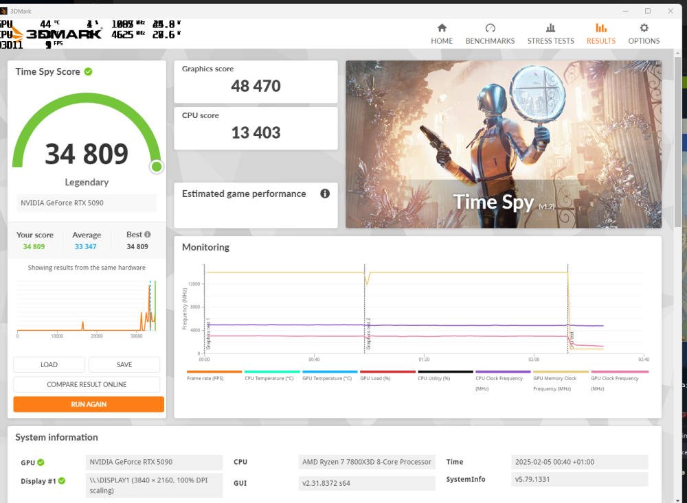
Task: Open the STRESS TESTS tab
Action: 550,34
